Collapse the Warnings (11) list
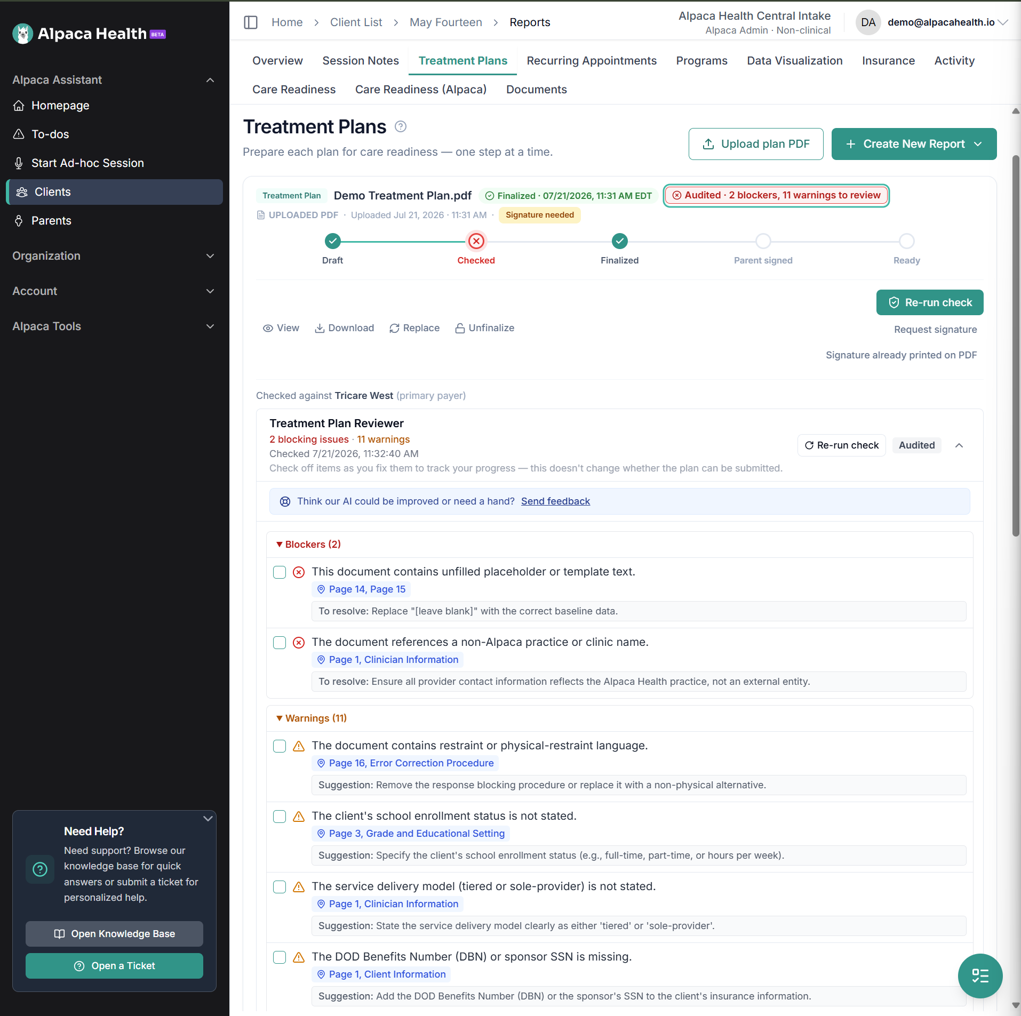Viewport: 1021px width, 1016px height. point(312,718)
